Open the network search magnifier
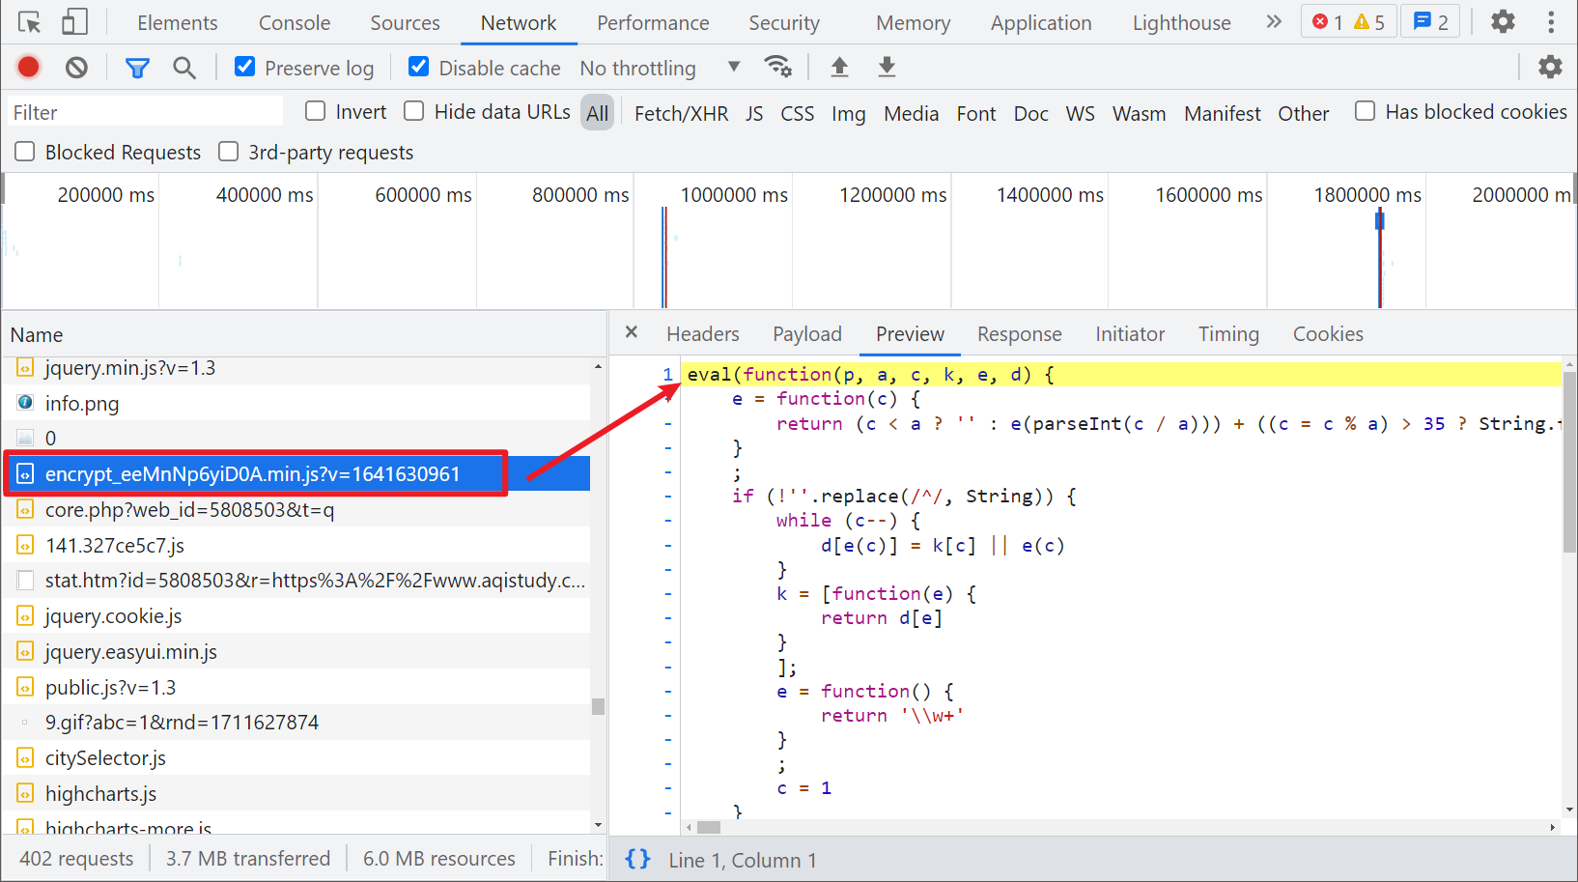This screenshot has width=1578, height=882. coord(183,67)
